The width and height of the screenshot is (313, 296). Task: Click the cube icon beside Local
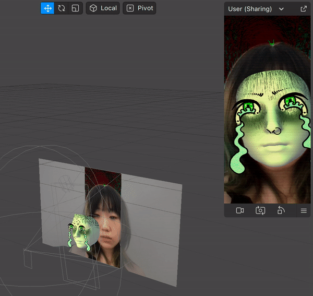[93, 8]
